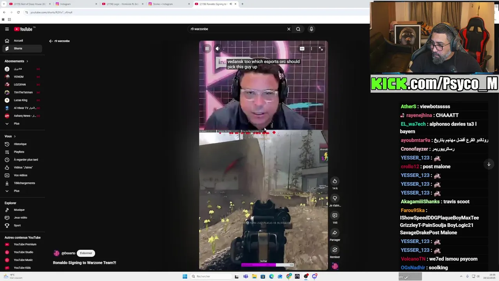Open the short's three-dot options menu
This screenshot has height=281, width=499.
point(311,49)
